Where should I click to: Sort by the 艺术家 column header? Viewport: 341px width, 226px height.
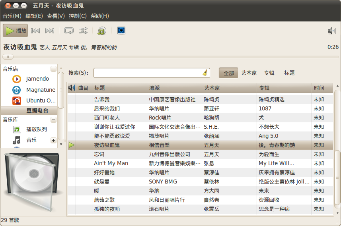pos(230,88)
